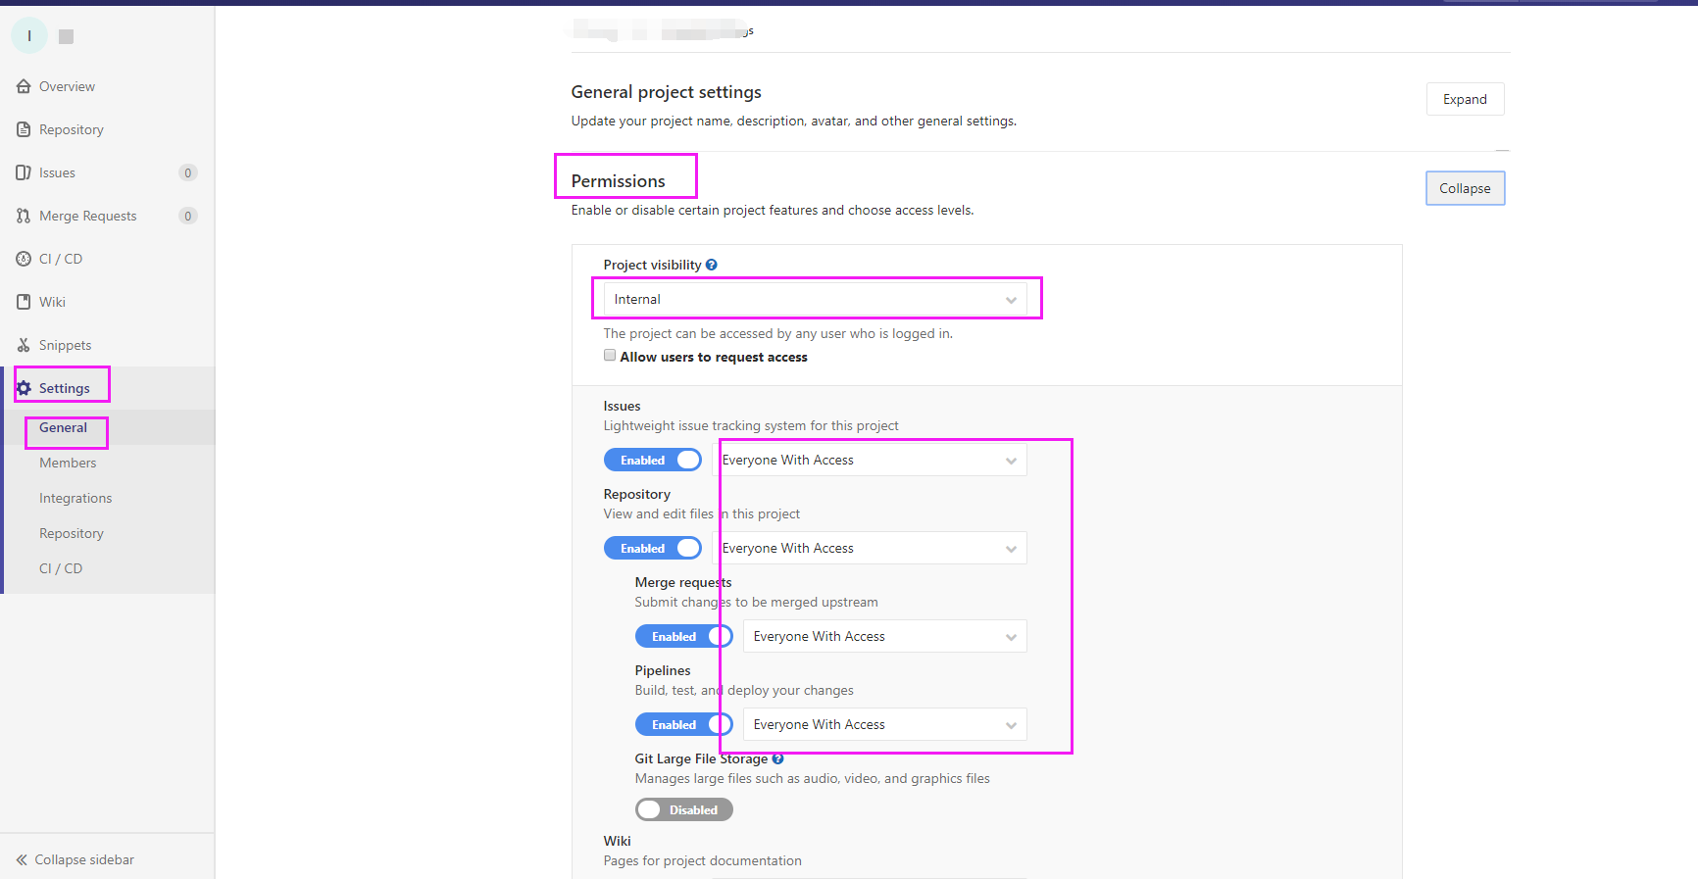
Task: Toggle Git Large File Storage on
Action: coord(683,809)
